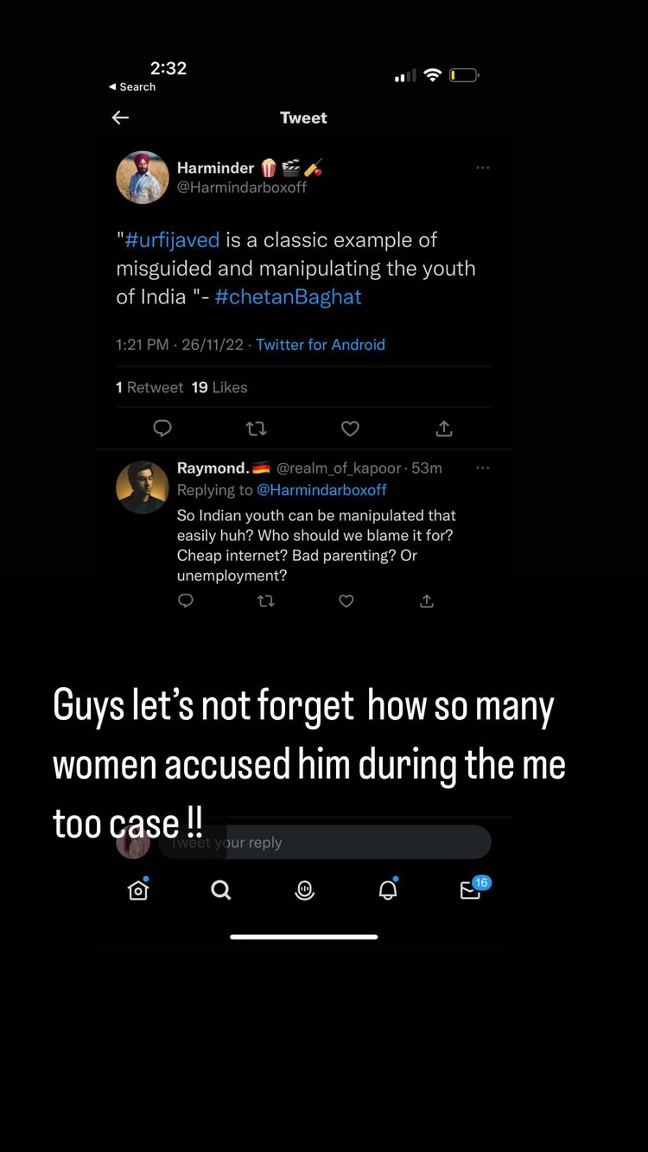Viewport: 648px width, 1152px height.
Task: Open Messages showing 16 unread
Action: [471, 891]
